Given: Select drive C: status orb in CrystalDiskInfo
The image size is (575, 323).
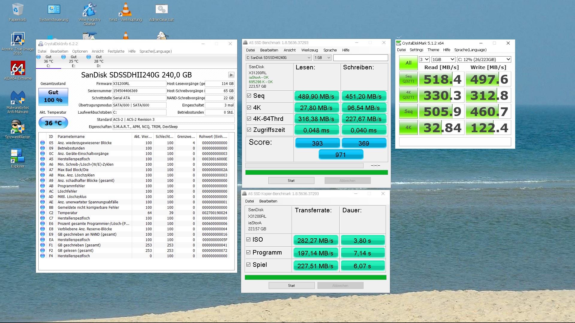Looking at the screenshot, I should pos(38,57).
